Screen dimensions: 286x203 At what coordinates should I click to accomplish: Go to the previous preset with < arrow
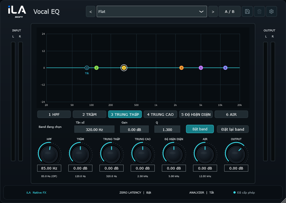91,11
